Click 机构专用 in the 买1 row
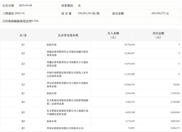The image size is (182, 132). (x=51, y=45)
